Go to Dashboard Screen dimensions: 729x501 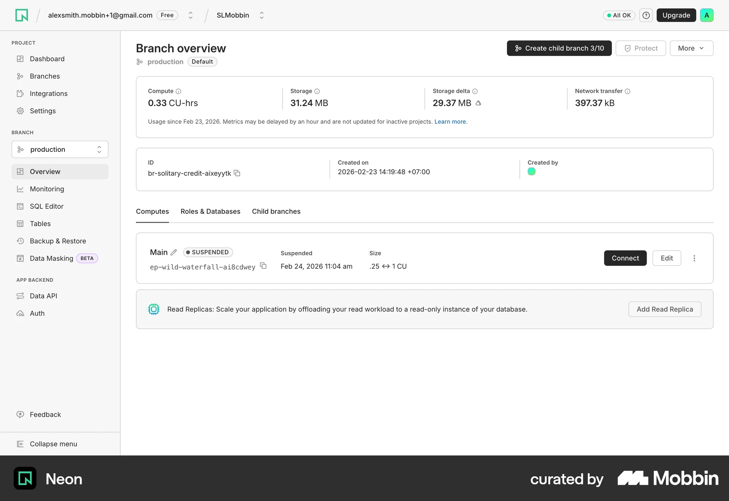60,59
